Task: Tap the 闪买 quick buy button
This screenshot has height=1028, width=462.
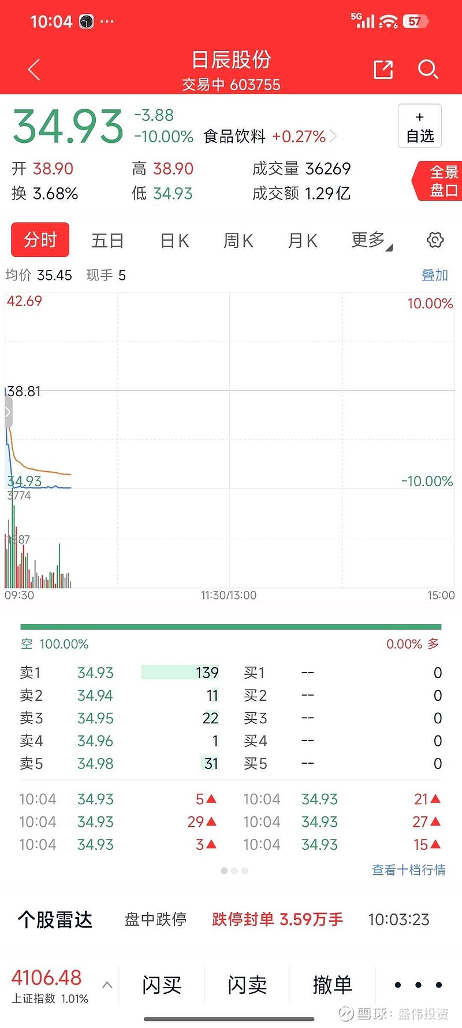Action: click(162, 985)
